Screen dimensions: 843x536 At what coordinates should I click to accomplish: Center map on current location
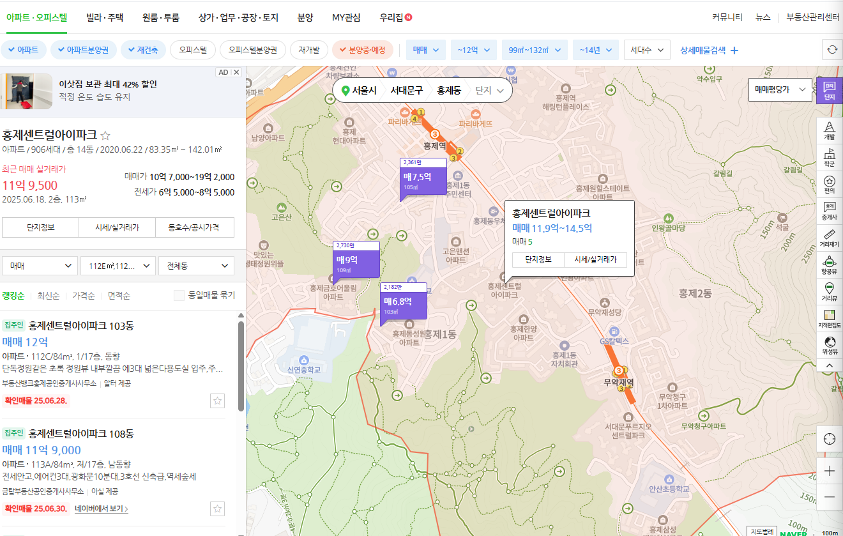(x=830, y=439)
